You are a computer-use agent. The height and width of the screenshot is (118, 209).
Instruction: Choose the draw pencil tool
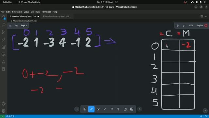click(x=91, y=109)
